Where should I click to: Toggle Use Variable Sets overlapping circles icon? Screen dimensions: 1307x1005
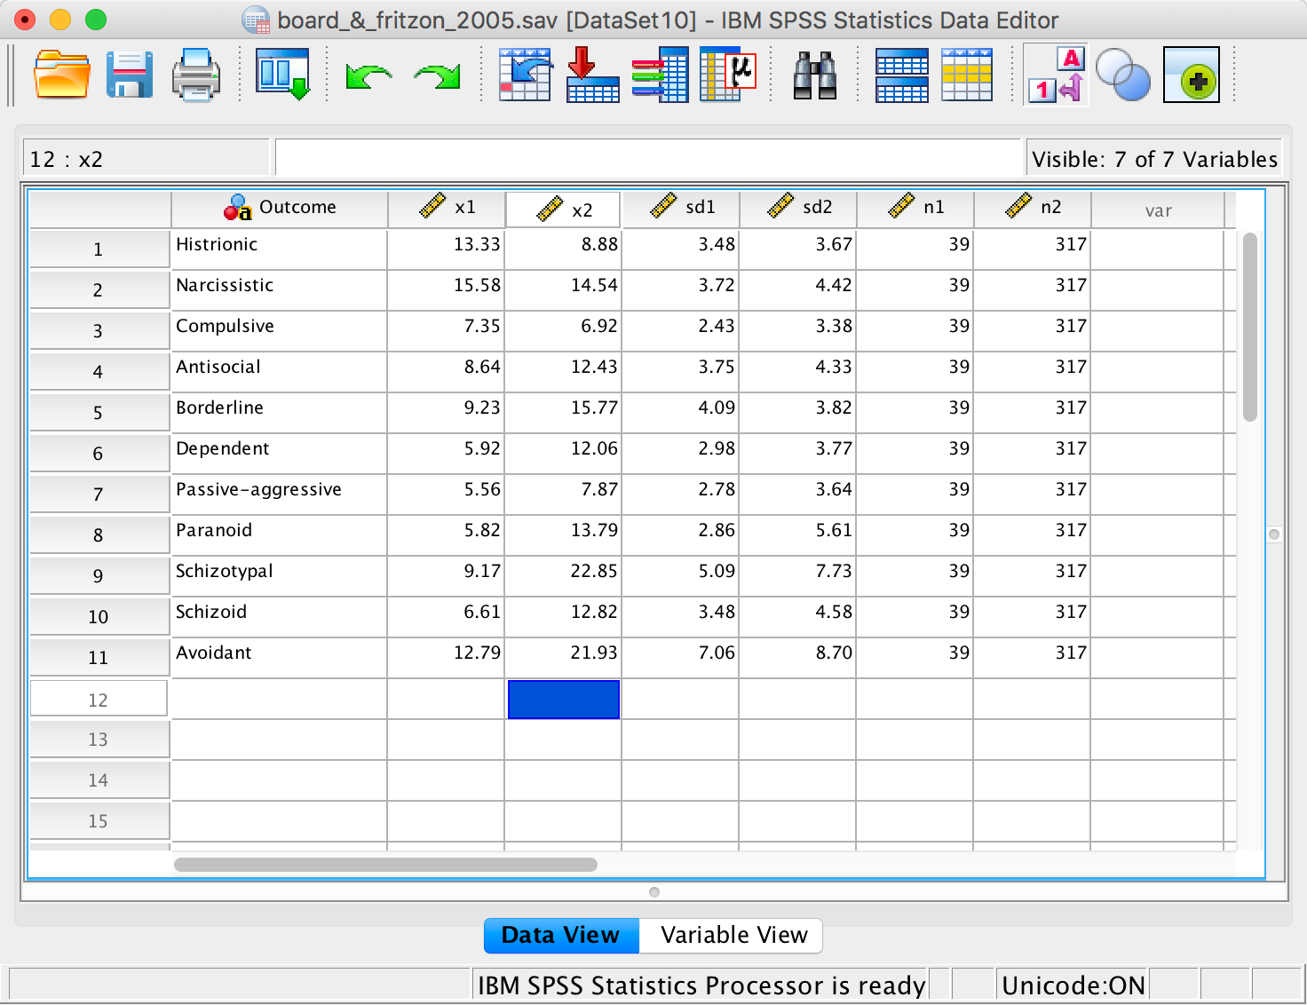click(1122, 75)
